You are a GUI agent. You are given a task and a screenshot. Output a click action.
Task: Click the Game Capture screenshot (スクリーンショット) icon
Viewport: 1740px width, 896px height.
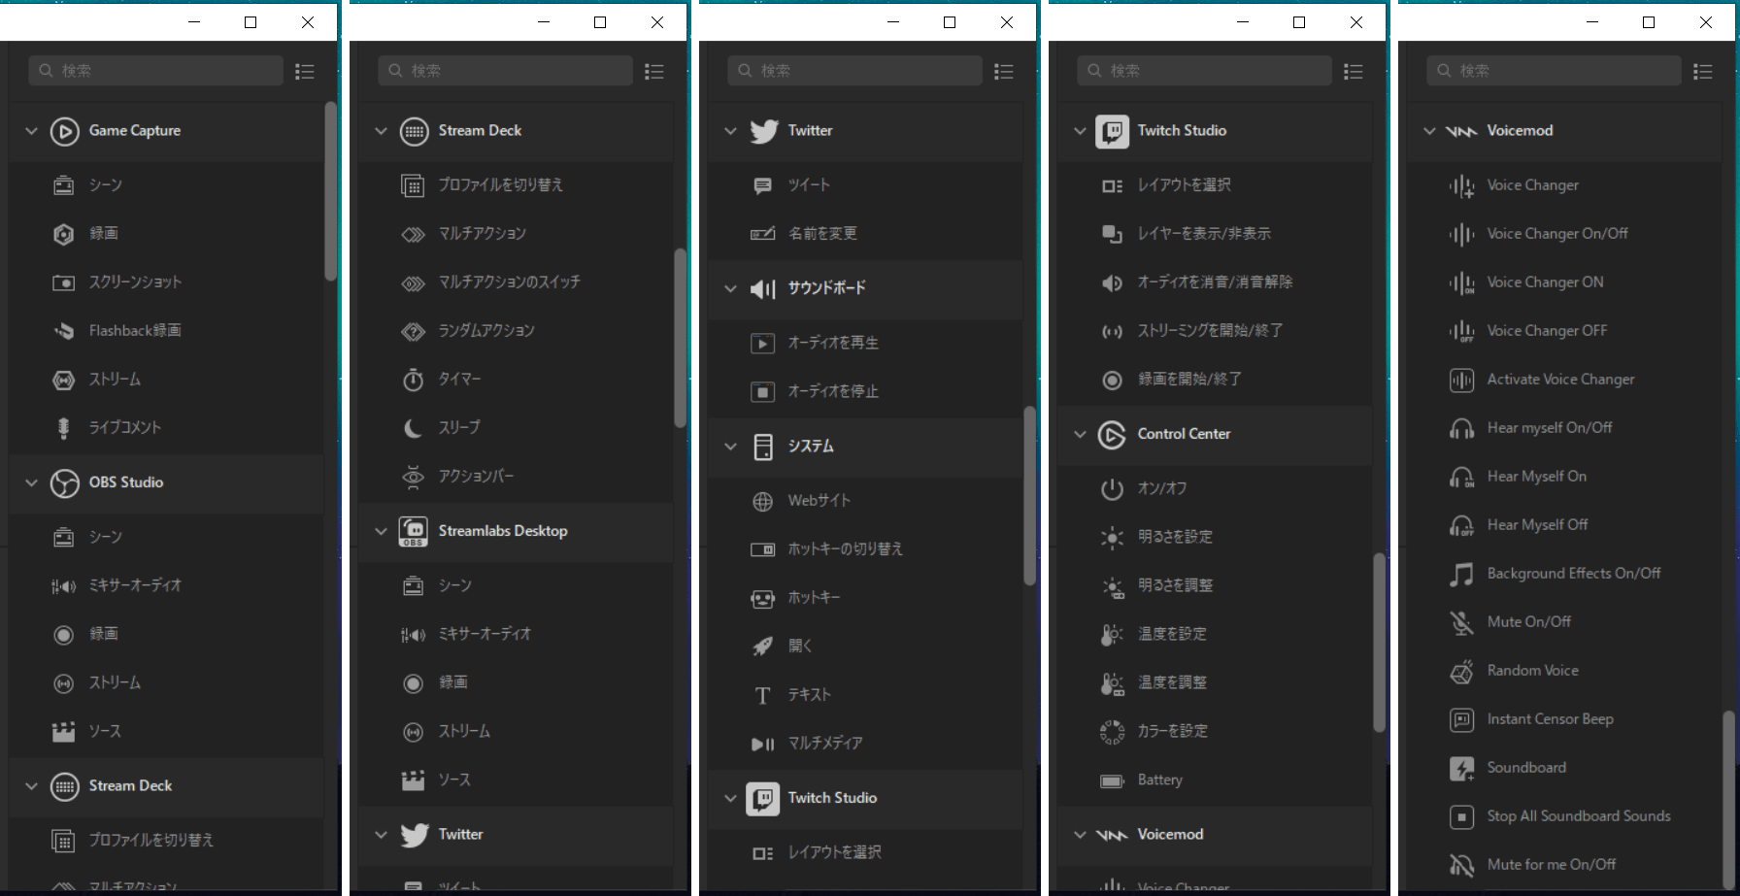[63, 282]
